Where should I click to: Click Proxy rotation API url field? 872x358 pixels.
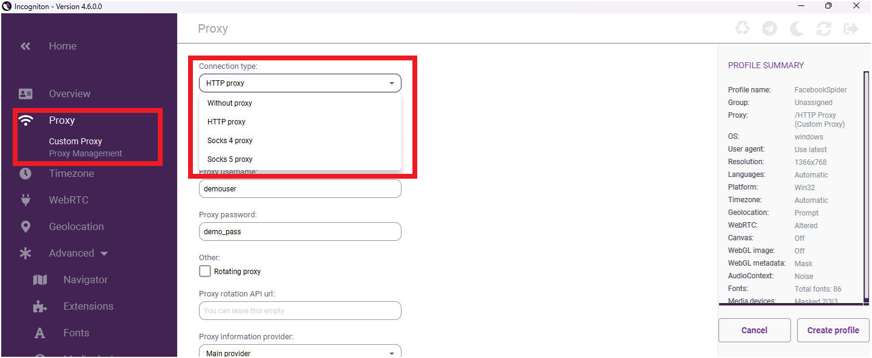coord(300,310)
